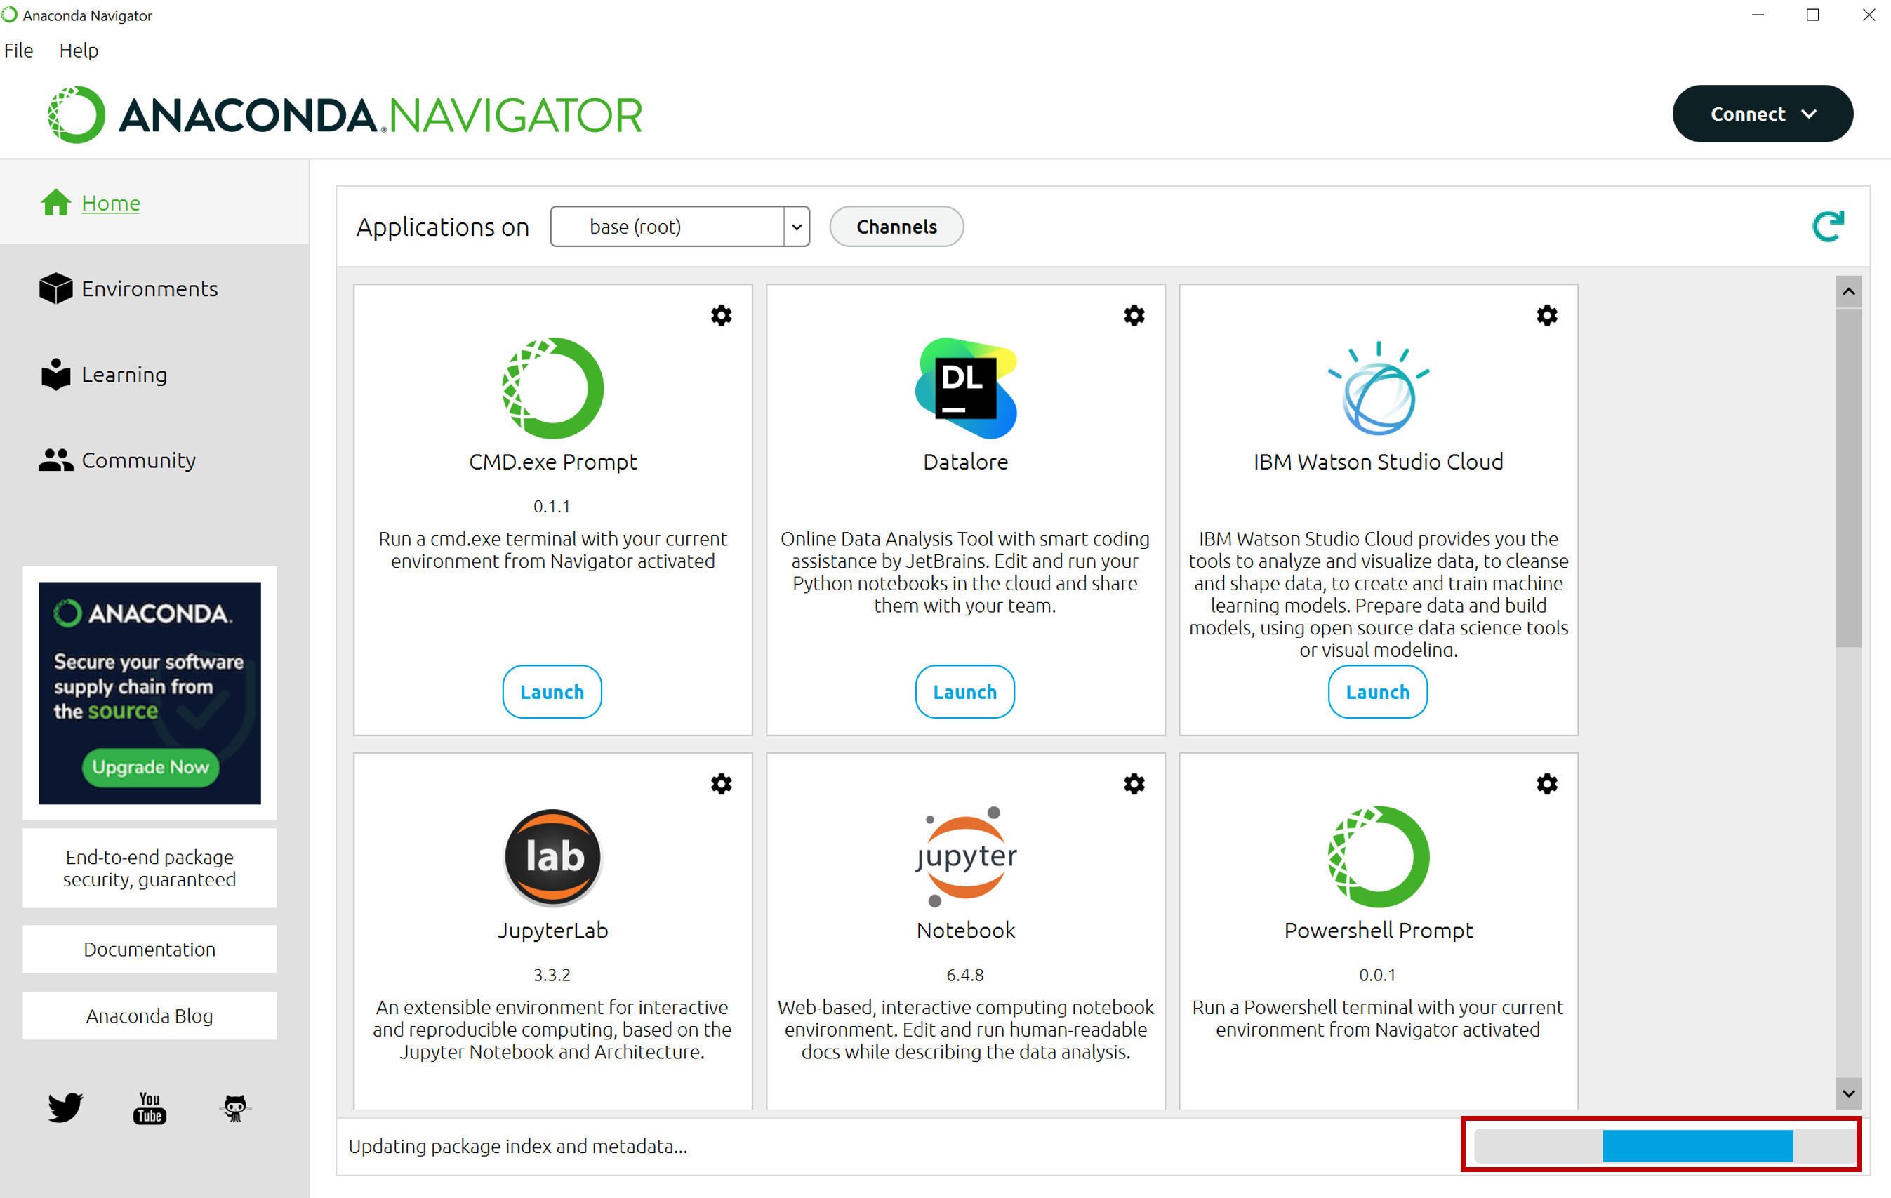Open the gear settings for JupyterLab

[x=721, y=783]
